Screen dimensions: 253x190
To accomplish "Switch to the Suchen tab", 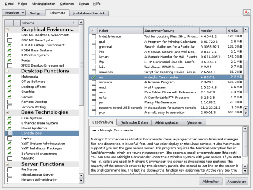I will point(35,13).
